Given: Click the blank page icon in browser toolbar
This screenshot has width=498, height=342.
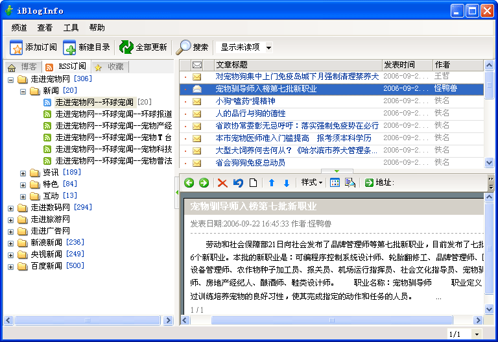Looking at the screenshot, I should (x=253, y=183).
